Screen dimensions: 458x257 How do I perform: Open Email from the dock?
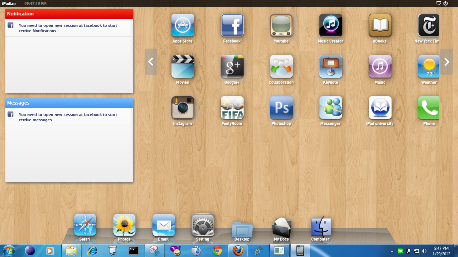[x=164, y=225]
